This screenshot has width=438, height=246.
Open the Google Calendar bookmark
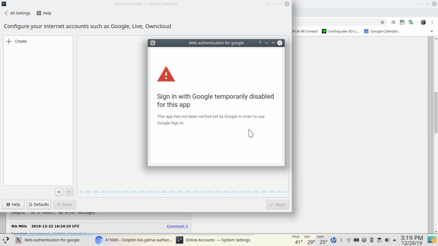pos(382,31)
